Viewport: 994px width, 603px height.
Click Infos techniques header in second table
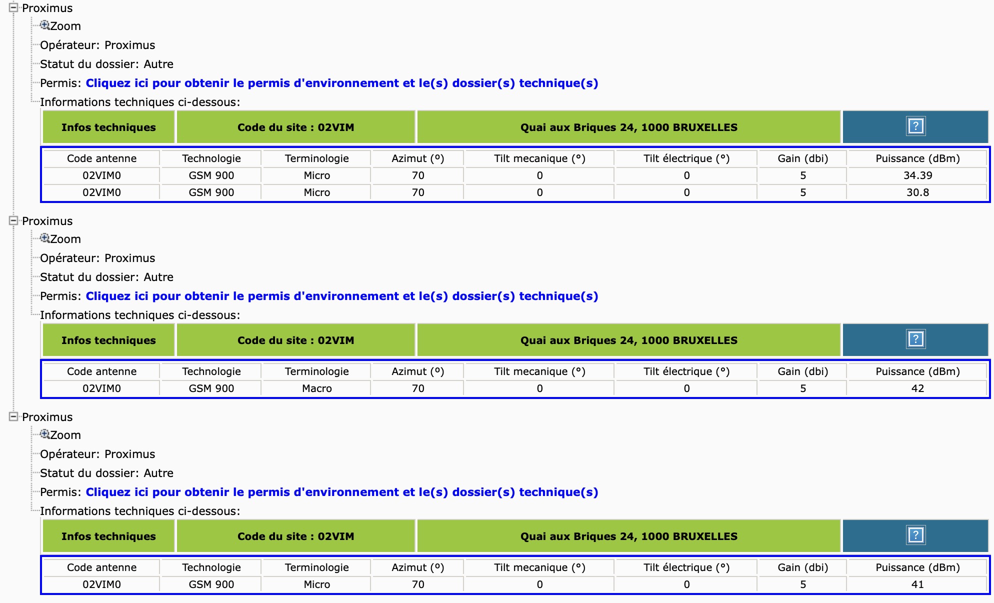point(108,340)
